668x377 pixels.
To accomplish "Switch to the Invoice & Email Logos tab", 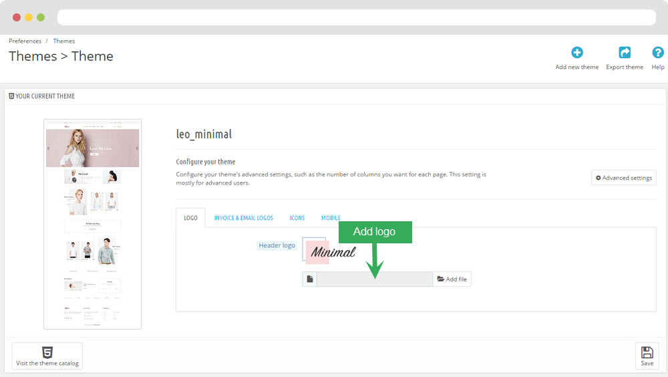I will [243, 218].
